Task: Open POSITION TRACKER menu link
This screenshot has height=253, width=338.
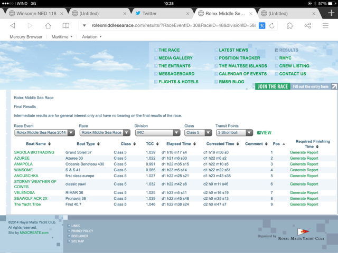Action: pos(239,58)
